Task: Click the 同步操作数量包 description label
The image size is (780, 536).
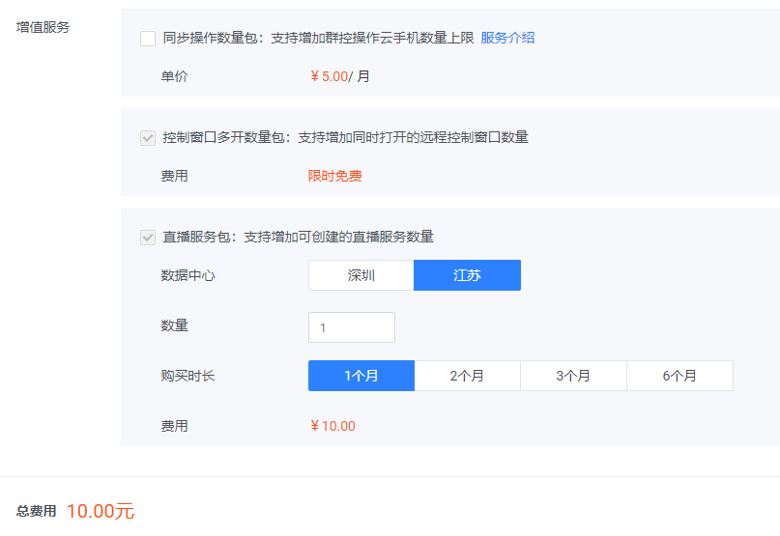Action: point(318,39)
